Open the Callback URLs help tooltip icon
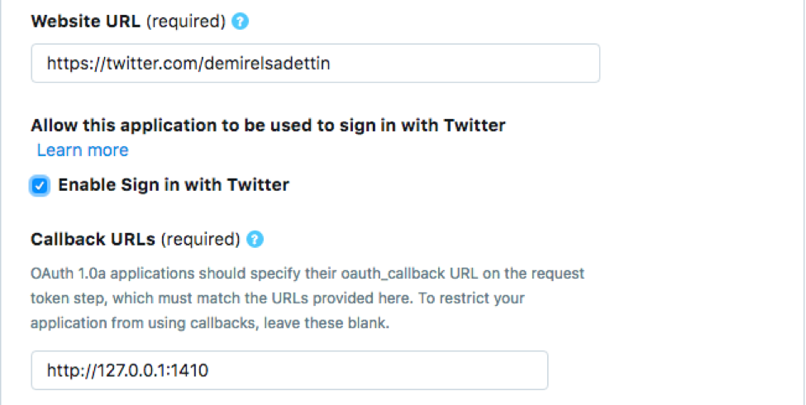806x405 pixels. point(255,240)
